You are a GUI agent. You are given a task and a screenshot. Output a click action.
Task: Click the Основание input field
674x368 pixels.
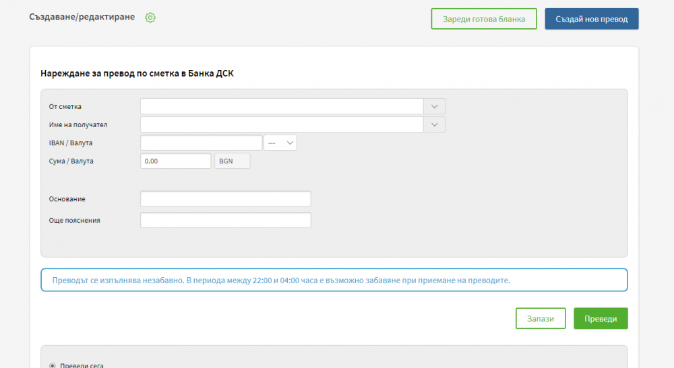226,199
